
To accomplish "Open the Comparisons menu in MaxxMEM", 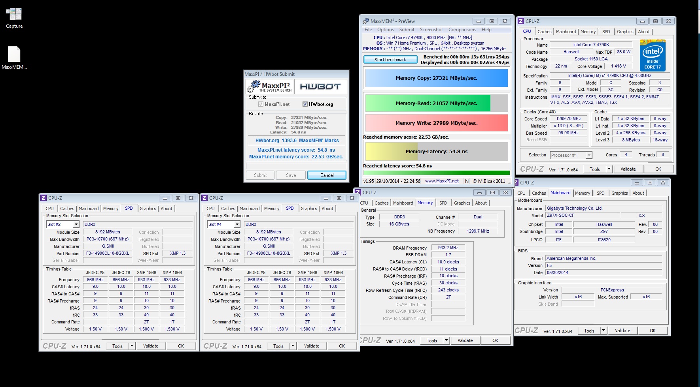I will pyautogui.click(x=462, y=30).
